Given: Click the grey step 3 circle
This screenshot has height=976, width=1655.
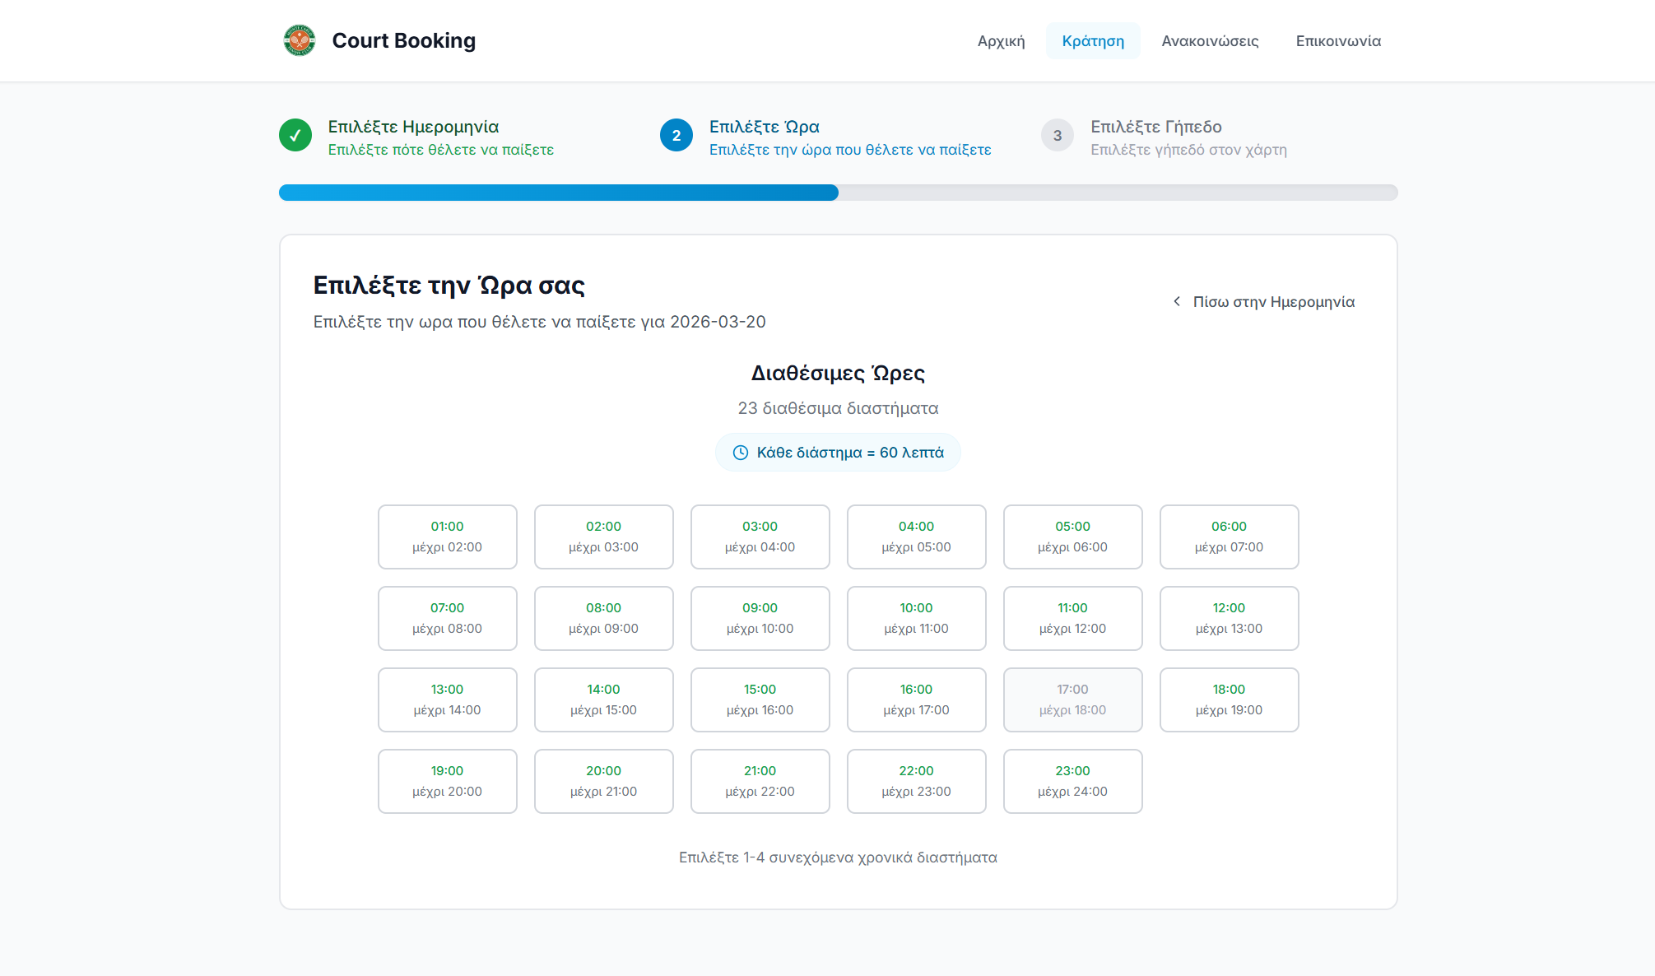Looking at the screenshot, I should [1058, 136].
